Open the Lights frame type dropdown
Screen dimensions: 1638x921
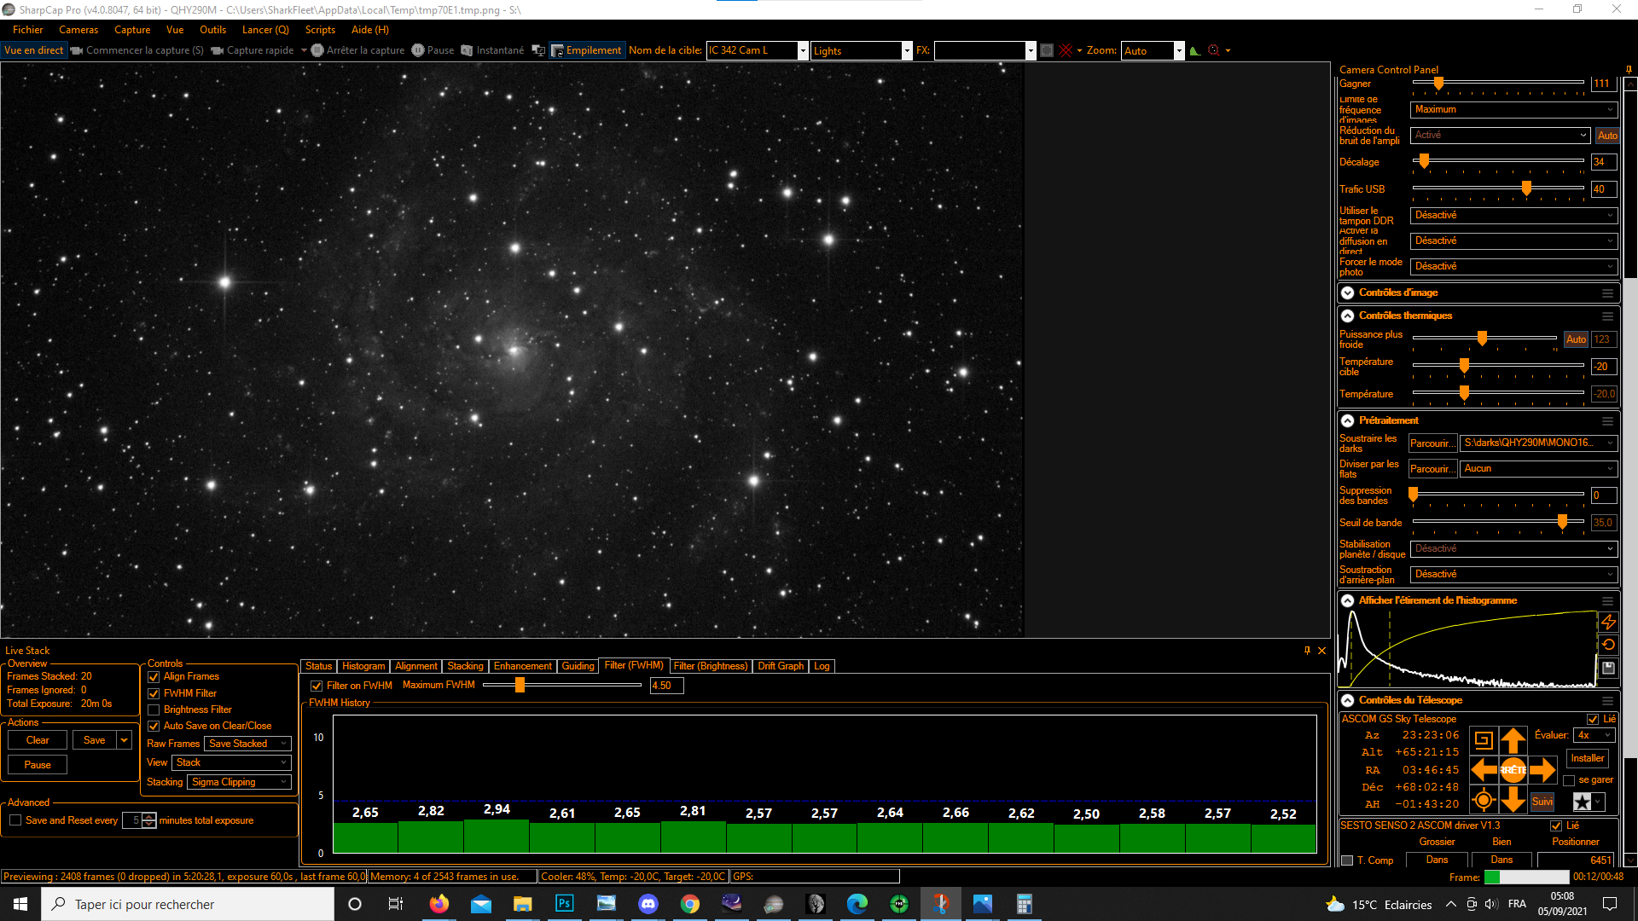[907, 50]
